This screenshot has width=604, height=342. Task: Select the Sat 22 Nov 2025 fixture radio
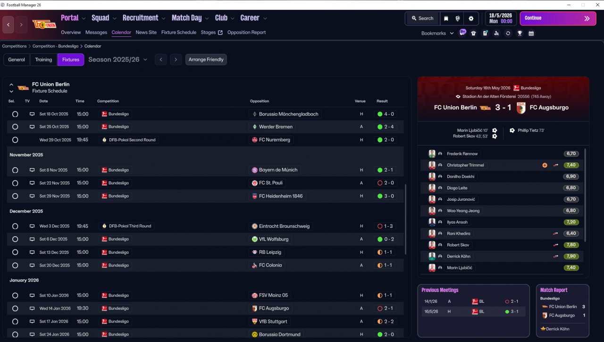tap(15, 183)
